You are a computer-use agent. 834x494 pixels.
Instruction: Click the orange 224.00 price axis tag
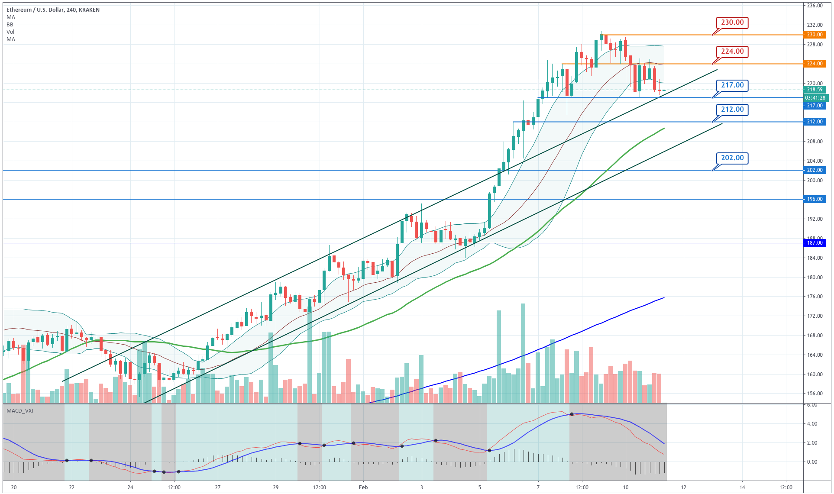pyautogui.click(x=814, y=64)
